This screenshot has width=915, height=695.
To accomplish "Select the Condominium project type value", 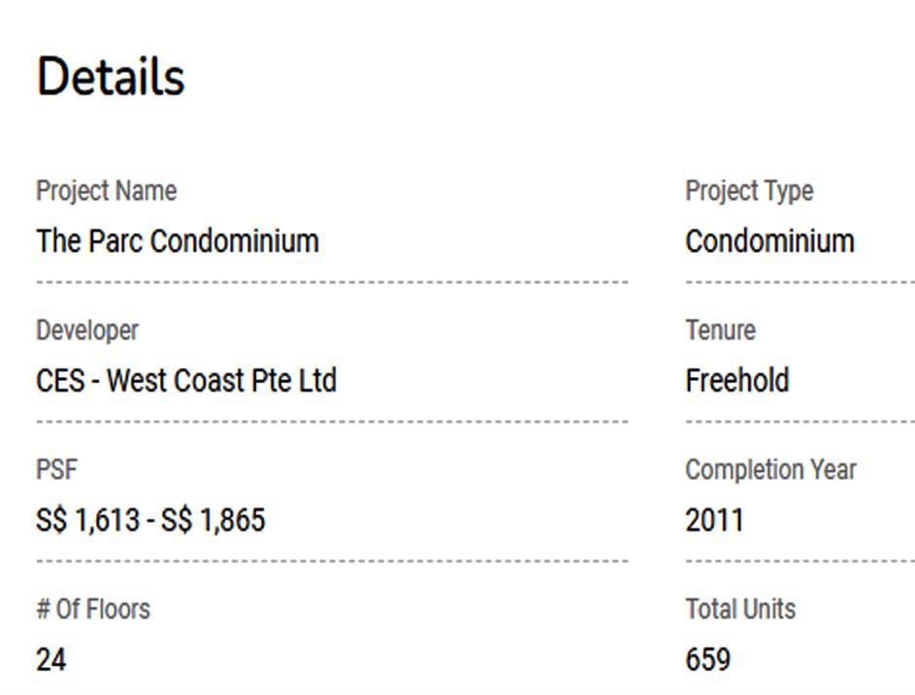I will [x=769, y=240].
